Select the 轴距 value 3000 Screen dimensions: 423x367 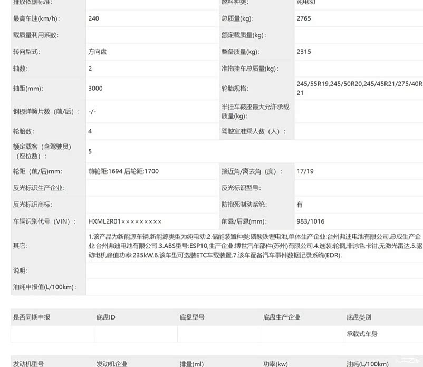click(x=95, y=89)
